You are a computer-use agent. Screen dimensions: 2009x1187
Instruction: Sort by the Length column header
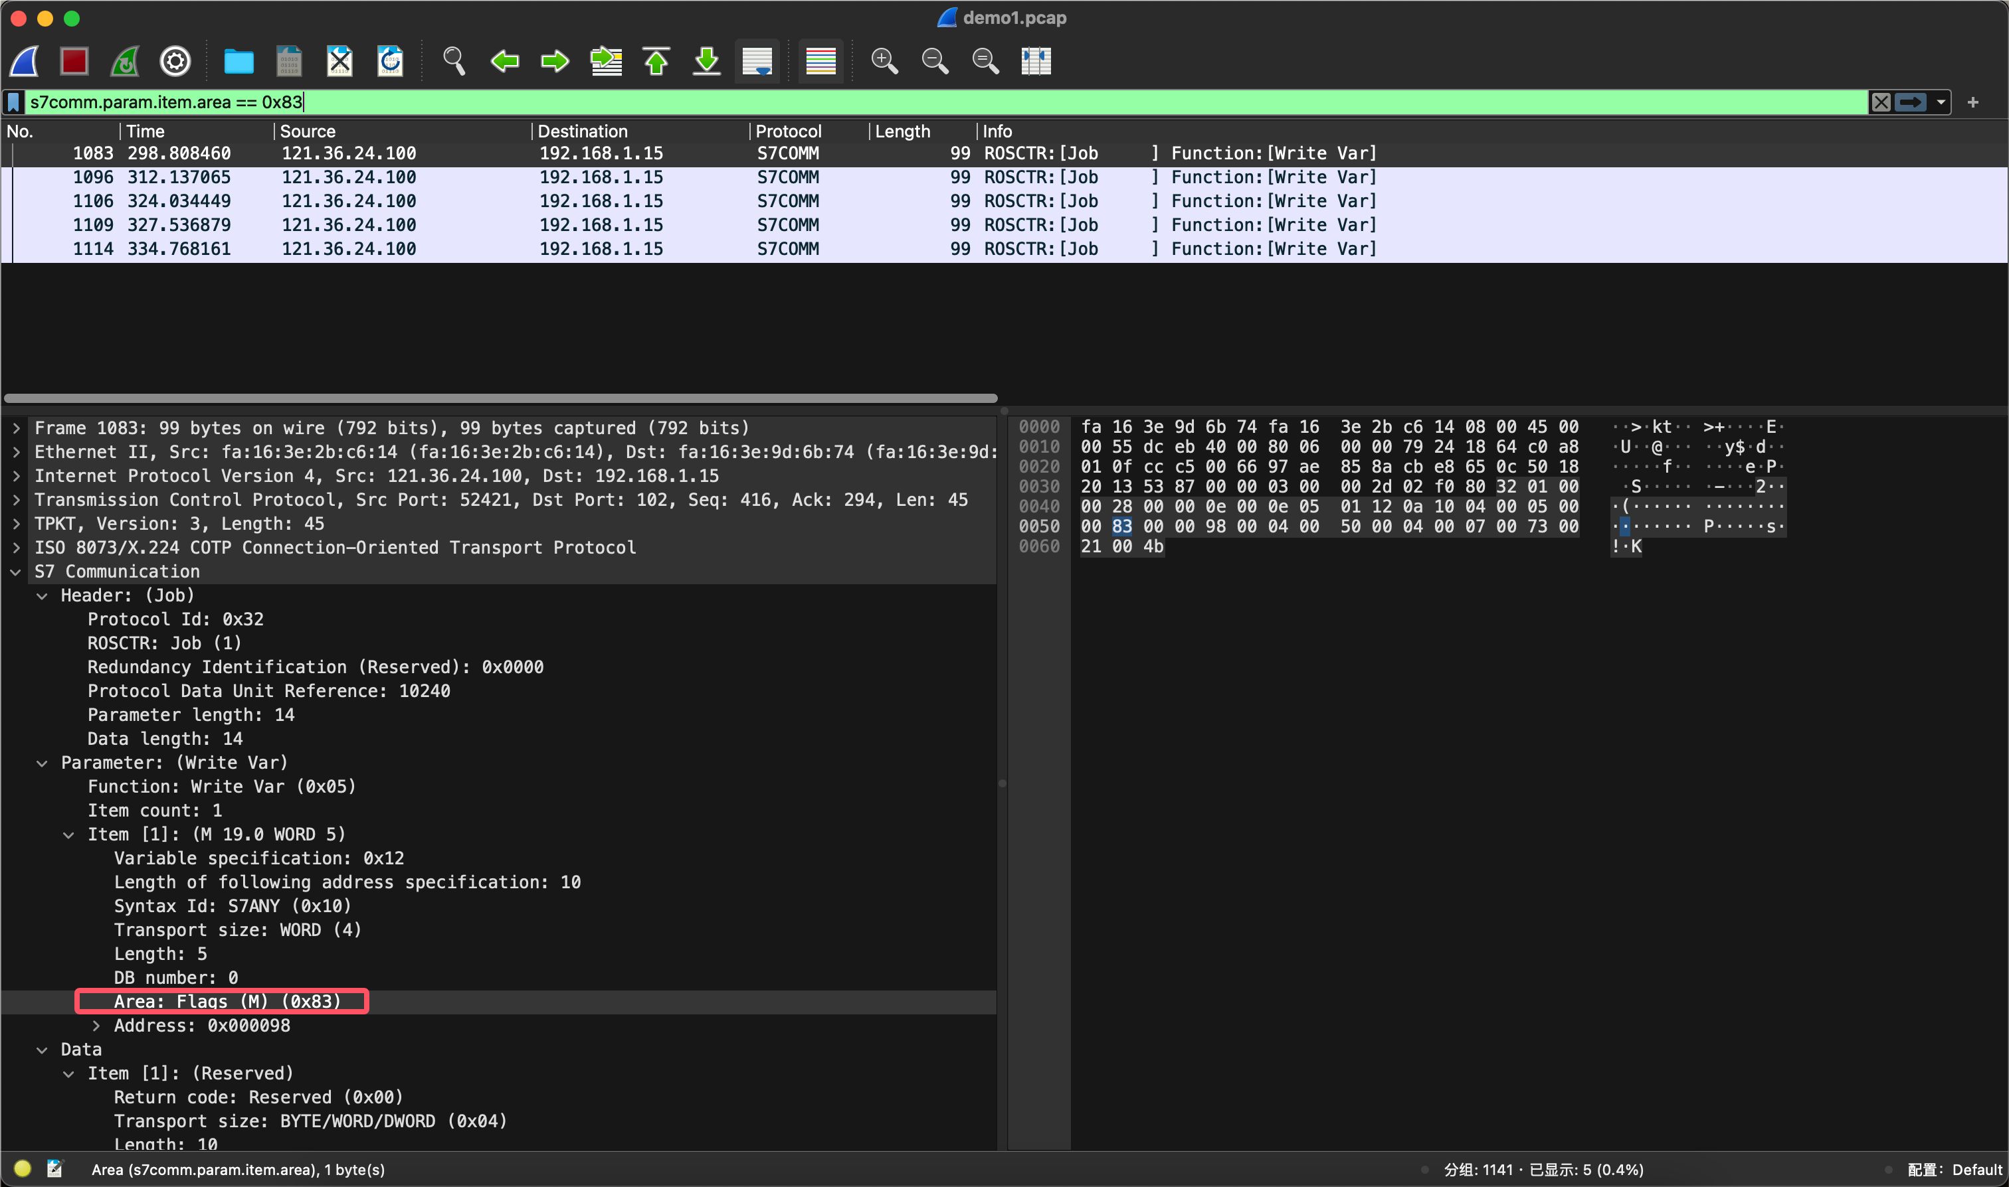[x=922, y=131]
